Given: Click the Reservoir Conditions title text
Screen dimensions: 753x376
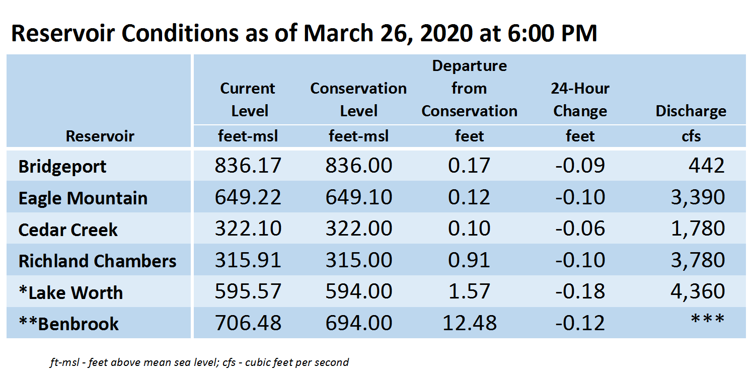Looking at the screenshot, I should (304, 33).
